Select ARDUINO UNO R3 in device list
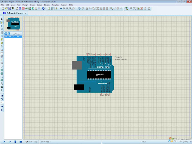The image size is (192, 144). click(13, 37)
